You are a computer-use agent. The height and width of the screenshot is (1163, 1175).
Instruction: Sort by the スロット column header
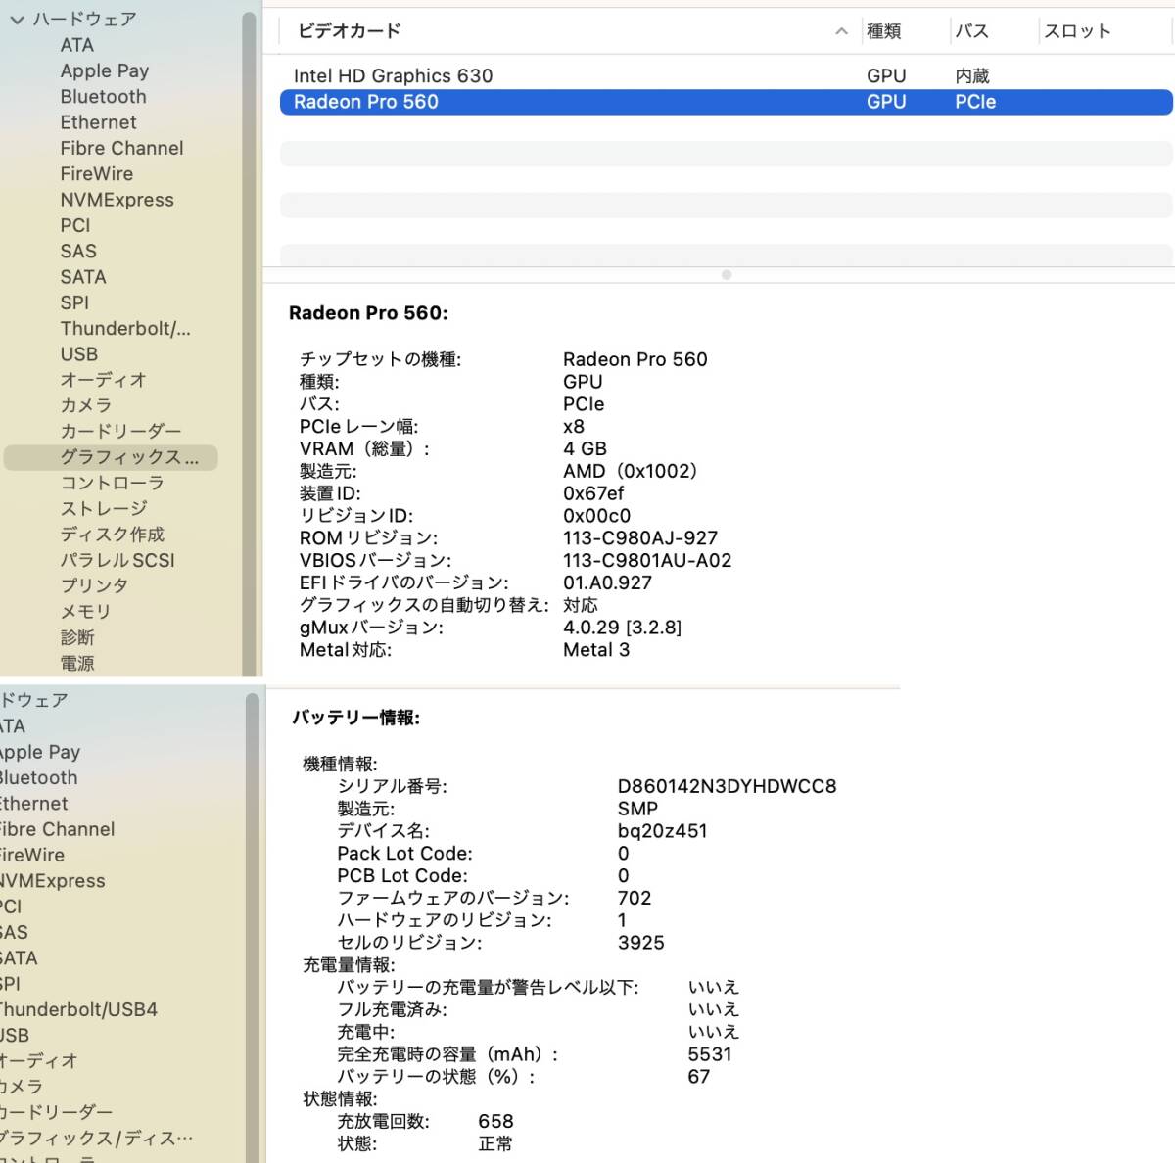pyautogui.click(x=1077, y=31)
